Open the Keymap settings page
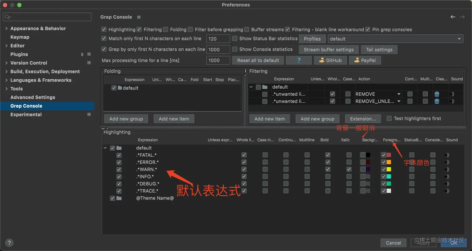The width and height of the screenshot is (472, 251). [x=20, y=37]
